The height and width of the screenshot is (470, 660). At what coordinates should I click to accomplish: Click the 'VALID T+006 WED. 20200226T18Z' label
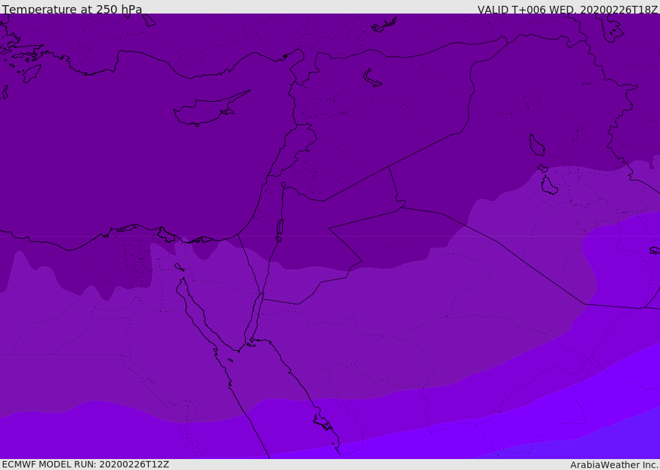[x=567, y=9]
